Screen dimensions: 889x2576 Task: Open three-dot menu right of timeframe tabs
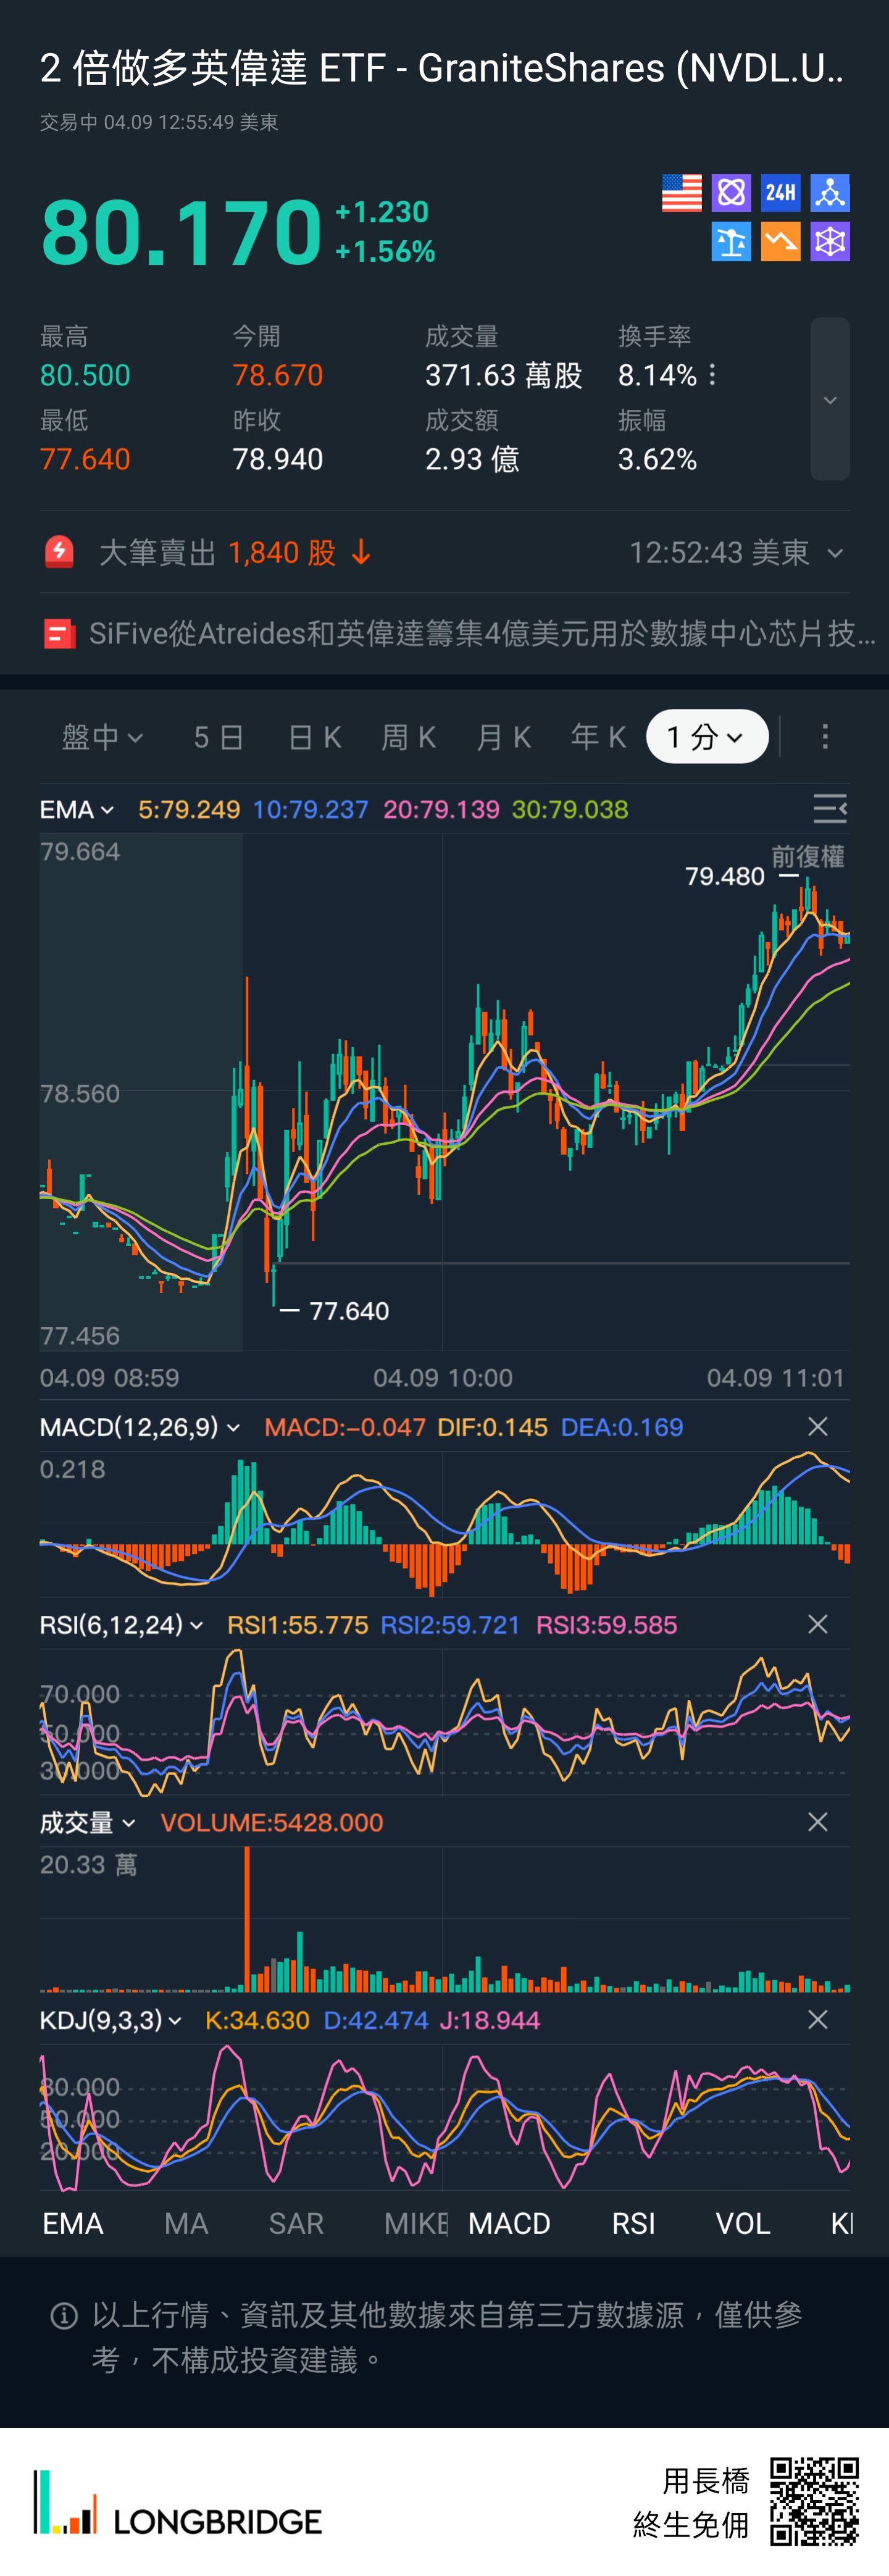tap(824, 737)
